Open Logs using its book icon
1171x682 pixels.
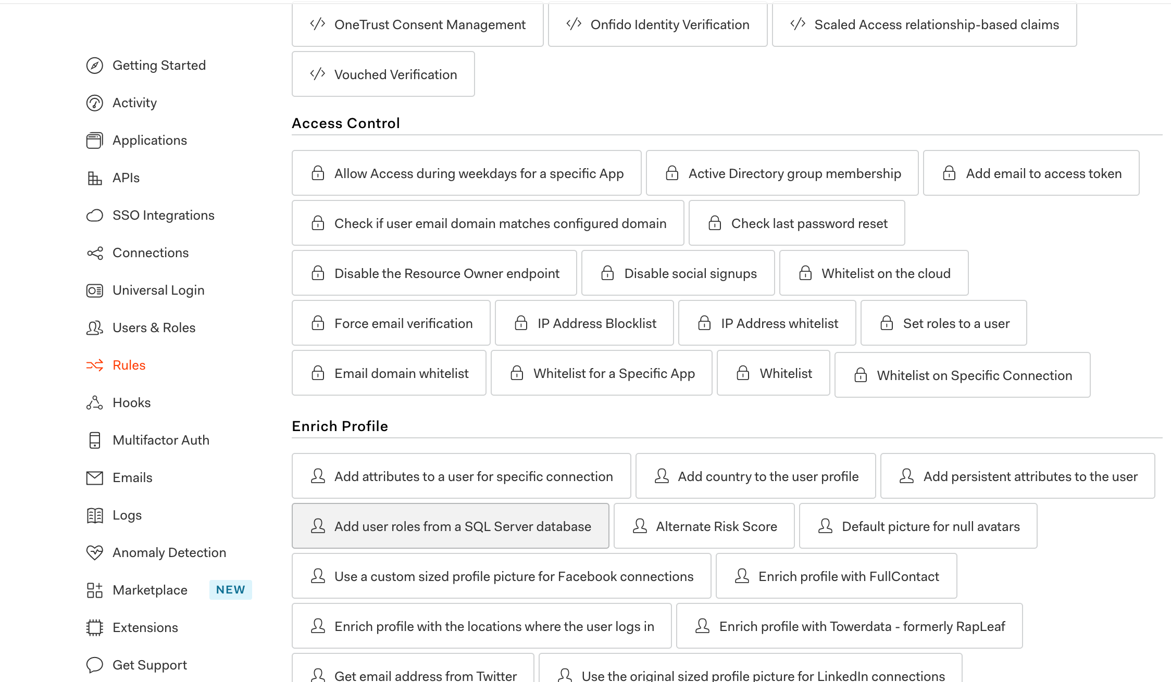pyautogui.click(x=95, y=515)
